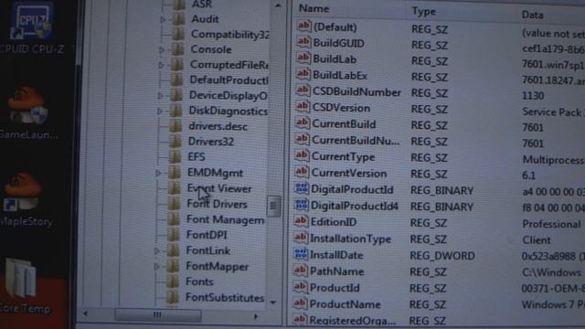Select the Audit folder icon in tree
Viewport: 585px width, 329px height.
pos(179,19)
